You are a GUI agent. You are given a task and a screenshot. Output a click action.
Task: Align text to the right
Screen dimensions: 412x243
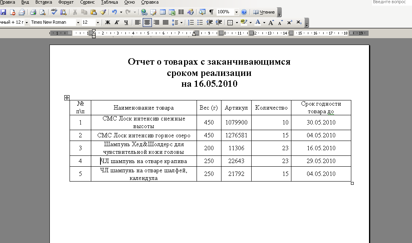click(156, 22)
